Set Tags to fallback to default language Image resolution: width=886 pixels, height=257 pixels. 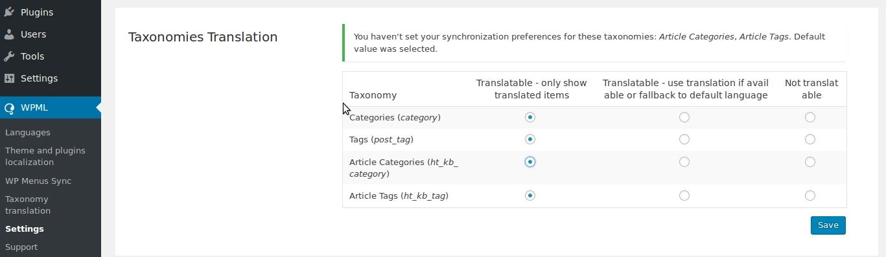click(x=684, y=139)
